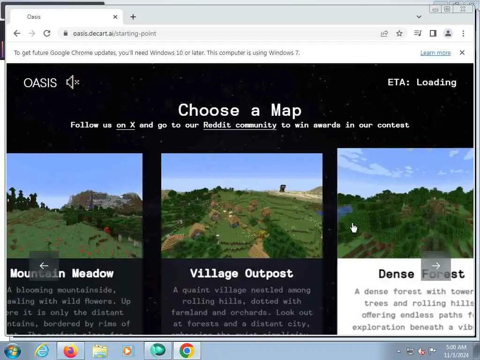The image size is (480, 360).
Task: Go back using browser back arrow
Action: [17, 33]
